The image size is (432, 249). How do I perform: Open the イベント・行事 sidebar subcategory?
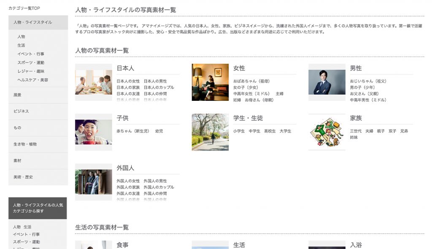pyautogui.click(x=30, y=54)
